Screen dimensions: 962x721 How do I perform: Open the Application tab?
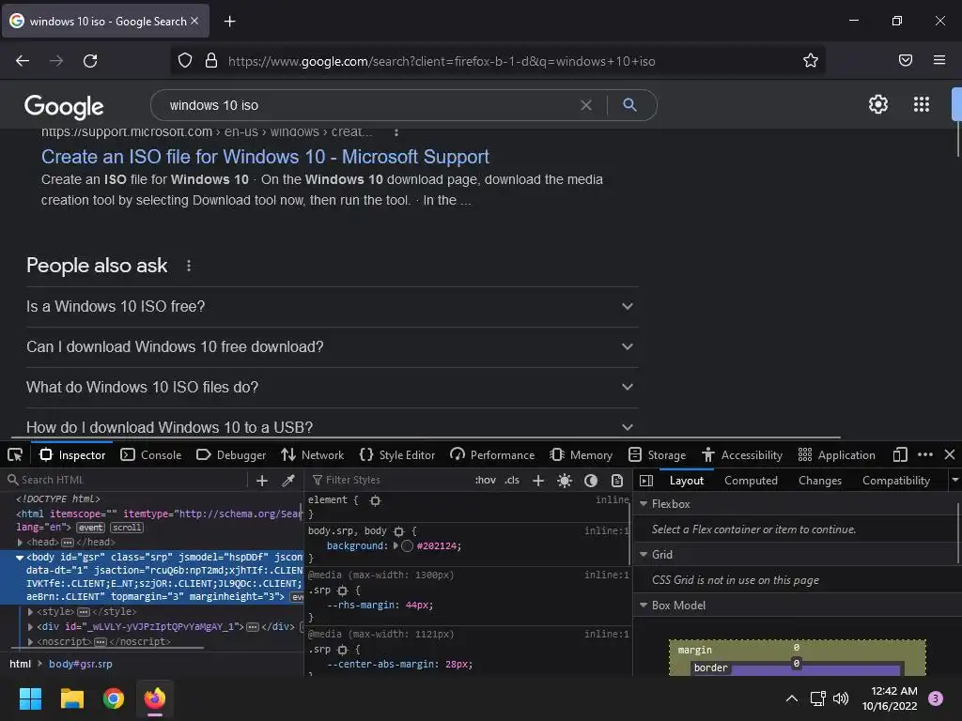pos(837,455)
